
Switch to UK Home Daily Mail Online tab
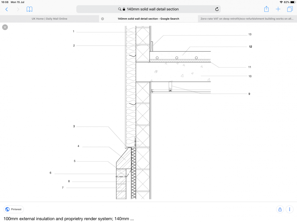pos(49,19)
